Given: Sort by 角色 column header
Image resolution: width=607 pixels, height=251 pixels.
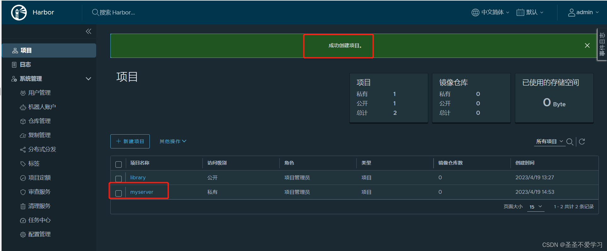Looking at the screenshot, I should point(289,163).
